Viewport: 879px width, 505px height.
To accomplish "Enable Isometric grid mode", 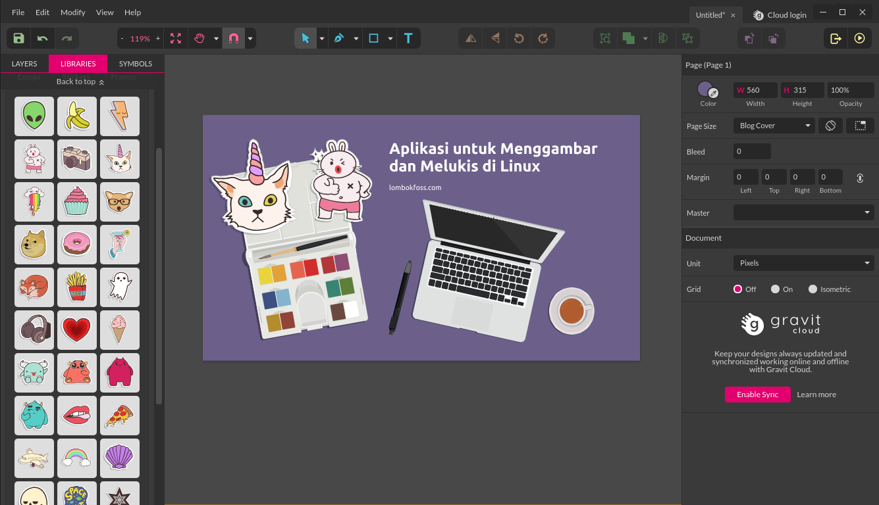I will (811, 289).
